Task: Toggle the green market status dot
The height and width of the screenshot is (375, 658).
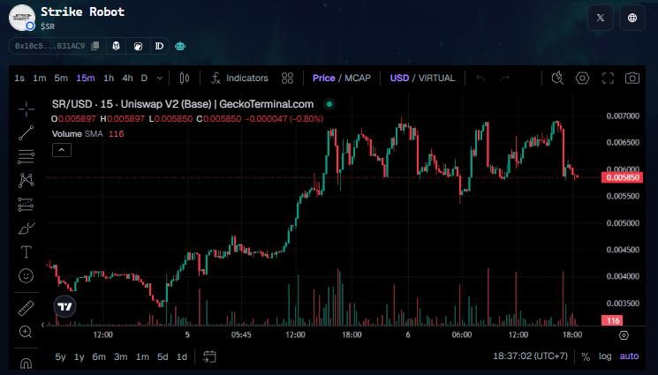Action: point(329,104)
